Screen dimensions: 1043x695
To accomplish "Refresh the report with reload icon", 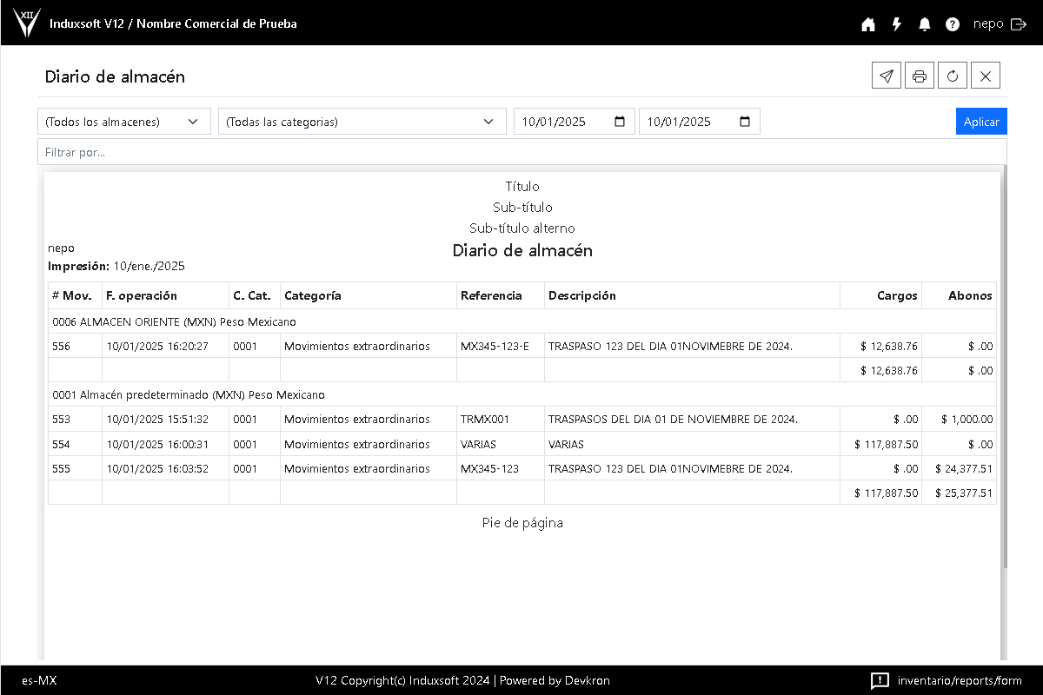I will click(x=952, y=76).
